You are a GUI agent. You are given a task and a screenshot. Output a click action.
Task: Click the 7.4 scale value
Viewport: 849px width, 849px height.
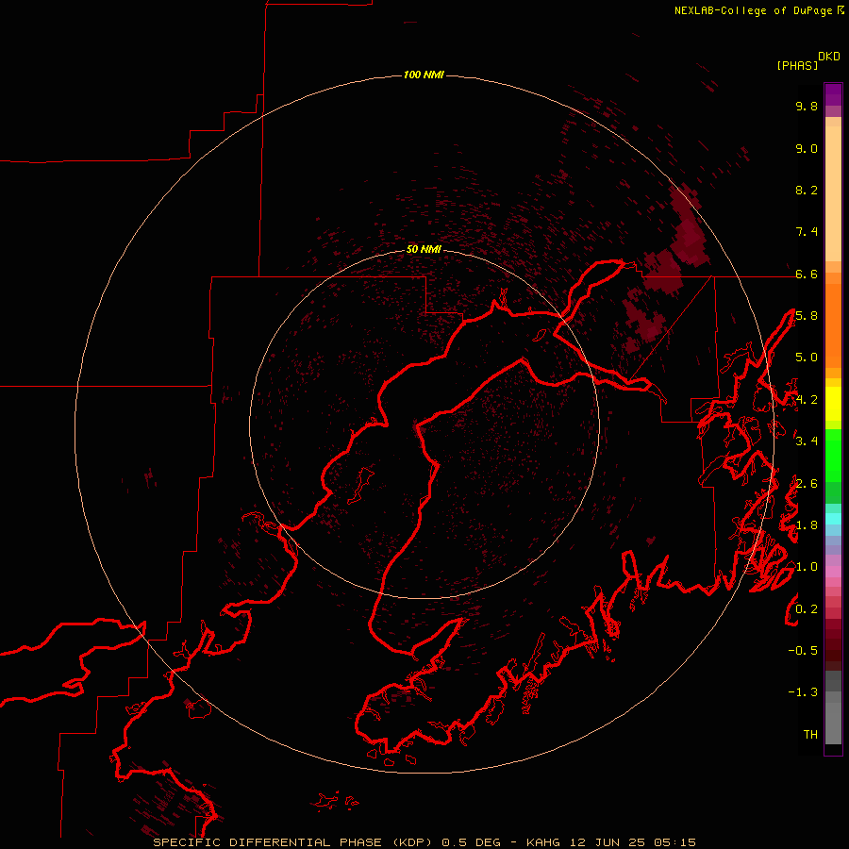[807, 232]
